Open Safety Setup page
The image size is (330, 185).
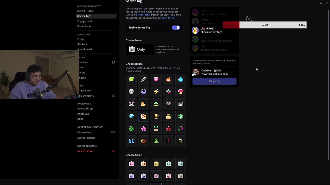pos(96,108)
